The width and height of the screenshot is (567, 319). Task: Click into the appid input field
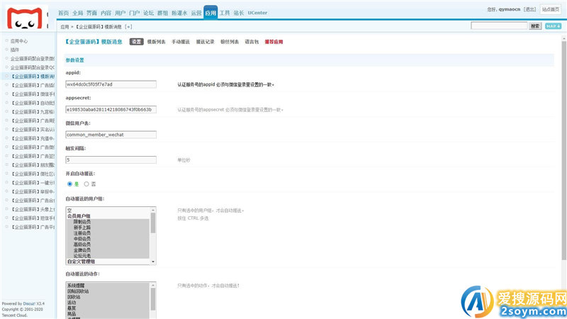click(111, 84)
